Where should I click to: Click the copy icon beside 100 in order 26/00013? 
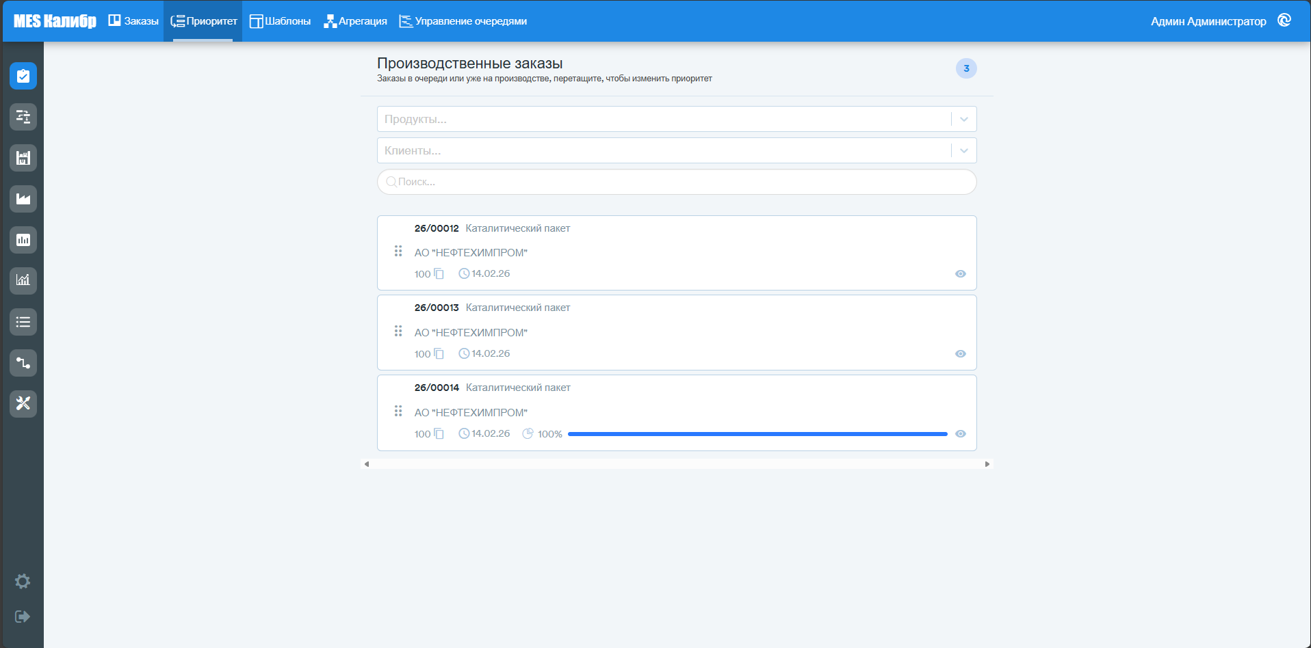[x=439, y=354]
